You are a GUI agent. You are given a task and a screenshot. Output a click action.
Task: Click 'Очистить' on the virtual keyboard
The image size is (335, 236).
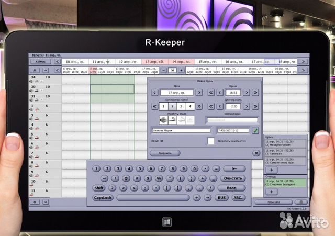[x=232, y=178]
